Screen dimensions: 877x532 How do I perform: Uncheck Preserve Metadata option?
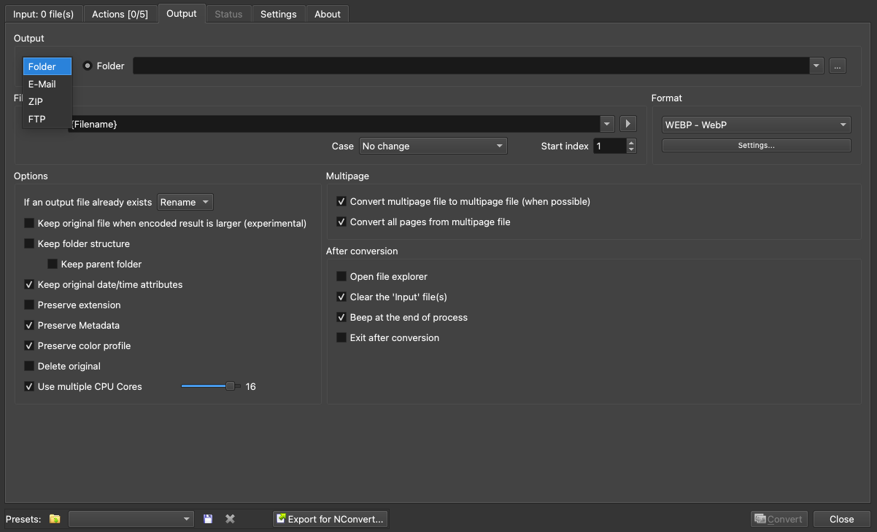click(30, 325)
